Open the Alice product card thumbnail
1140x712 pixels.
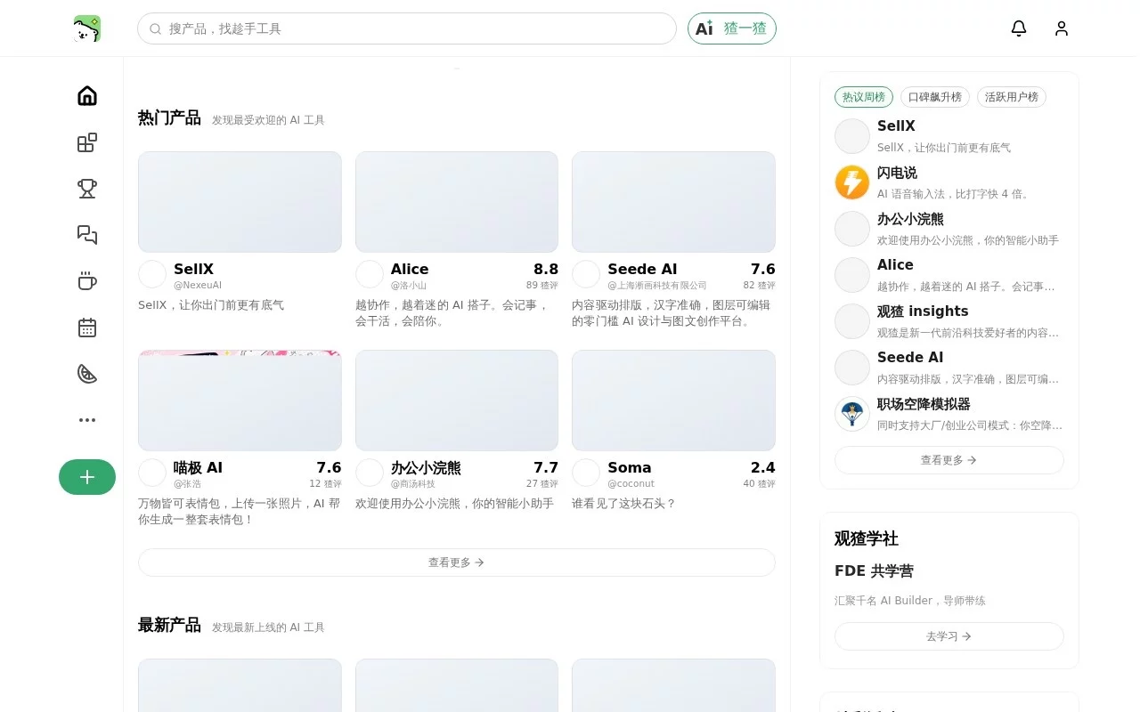pos(457,202)
